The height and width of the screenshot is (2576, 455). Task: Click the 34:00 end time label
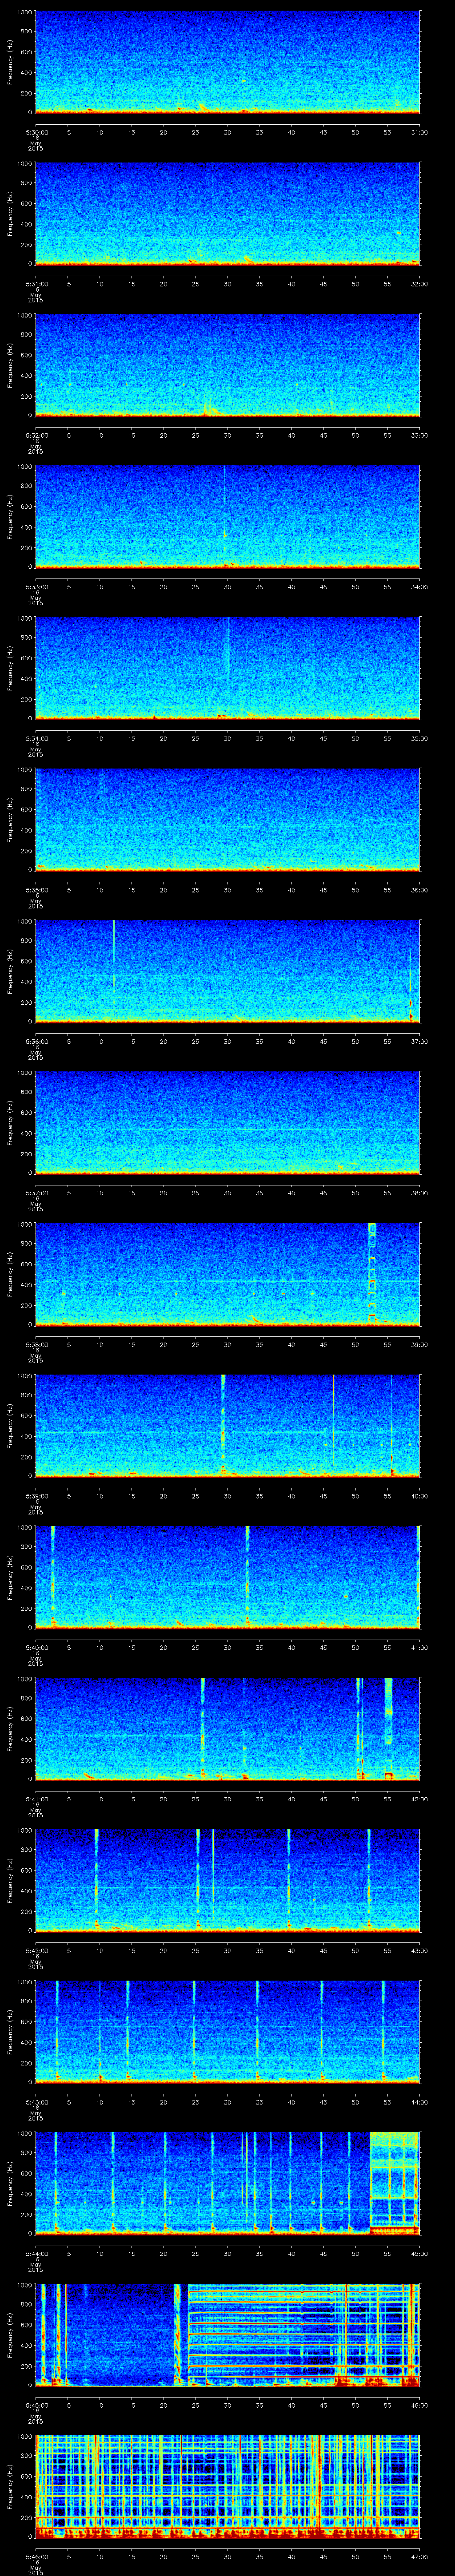click(x=419, y=586)
